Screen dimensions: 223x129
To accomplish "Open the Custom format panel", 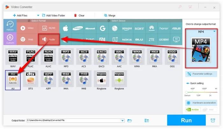I will click(x=10, y=39).
